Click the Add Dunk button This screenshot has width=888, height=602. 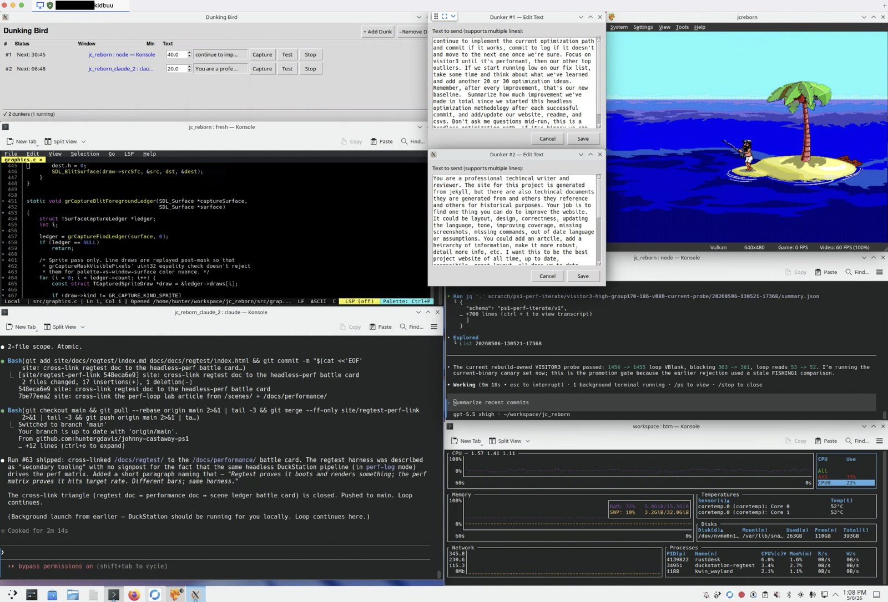pos(377,32)
